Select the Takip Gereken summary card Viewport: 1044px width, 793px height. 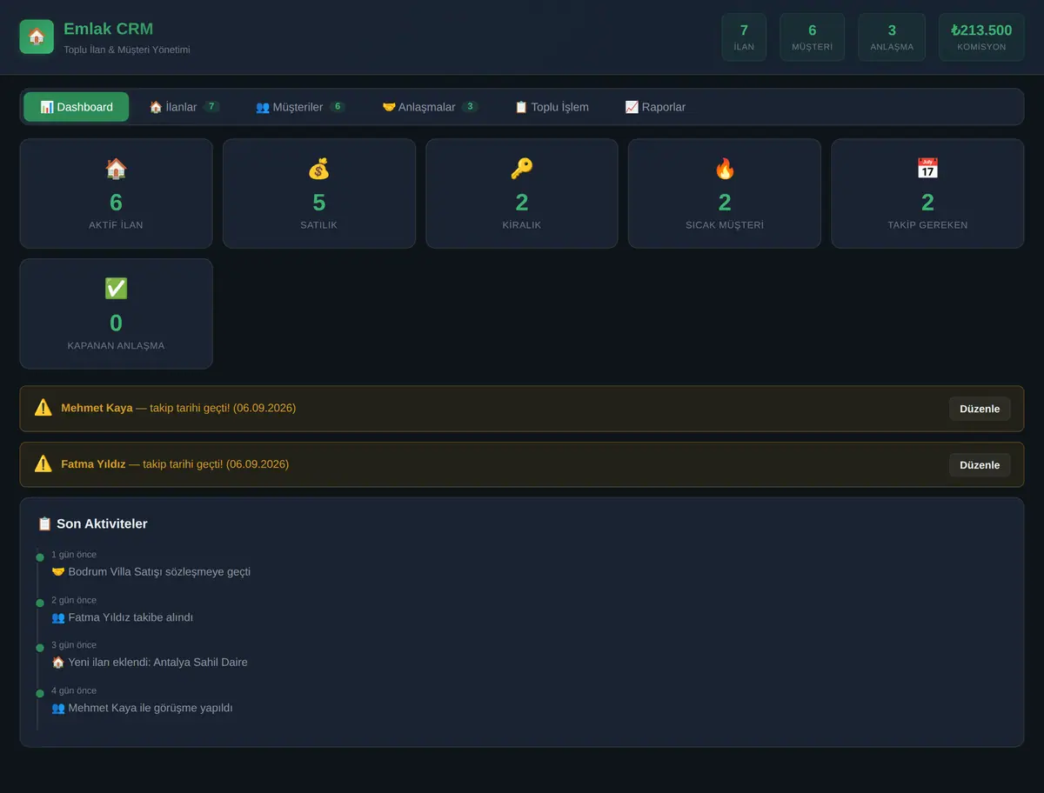(927, 194)
